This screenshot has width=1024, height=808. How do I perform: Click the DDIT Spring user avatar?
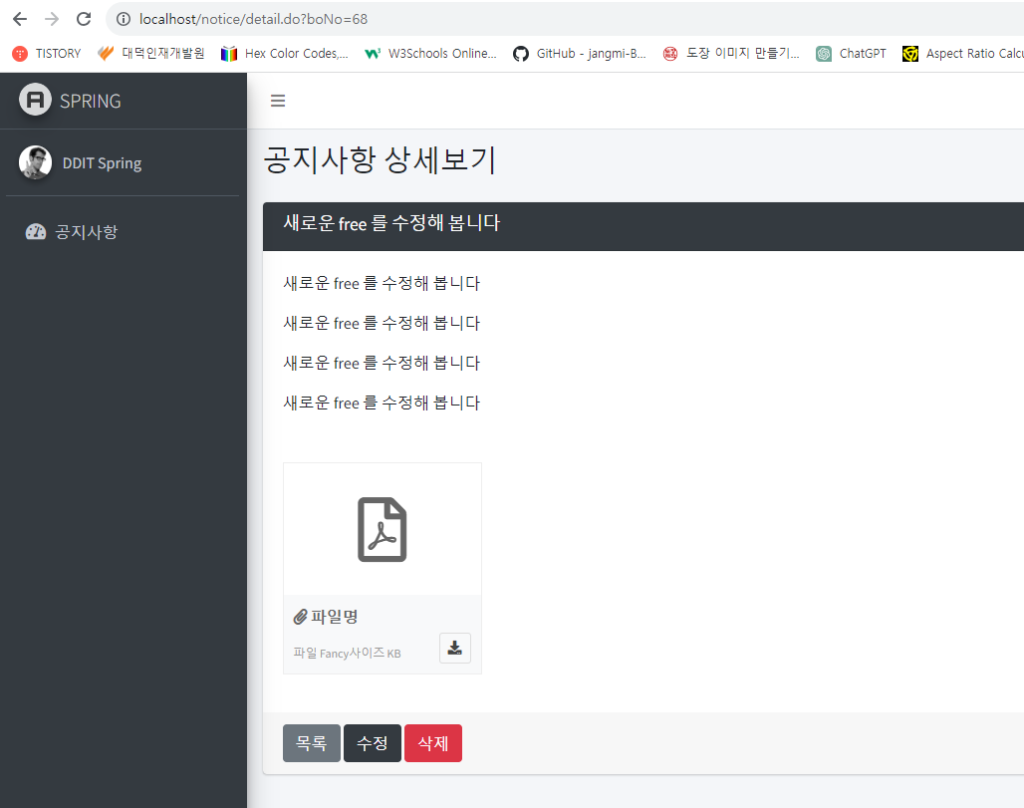(35, 162)
